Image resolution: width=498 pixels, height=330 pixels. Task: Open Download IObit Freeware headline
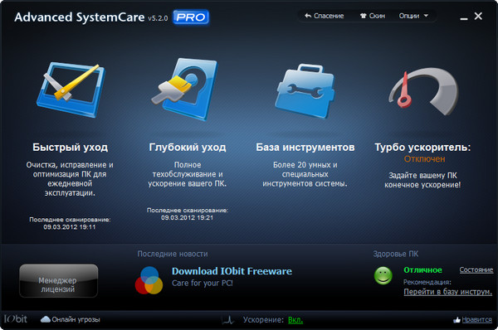pyautogui.click(x=232, y=271)
